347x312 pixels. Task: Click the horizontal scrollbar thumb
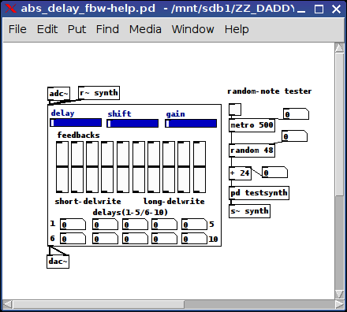pos(99,305)
